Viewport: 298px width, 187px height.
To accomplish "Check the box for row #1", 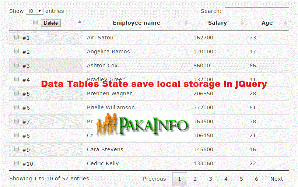I will click(x=17, y=37).
